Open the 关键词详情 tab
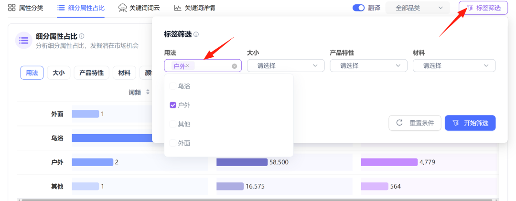 [x=194, y=8]
